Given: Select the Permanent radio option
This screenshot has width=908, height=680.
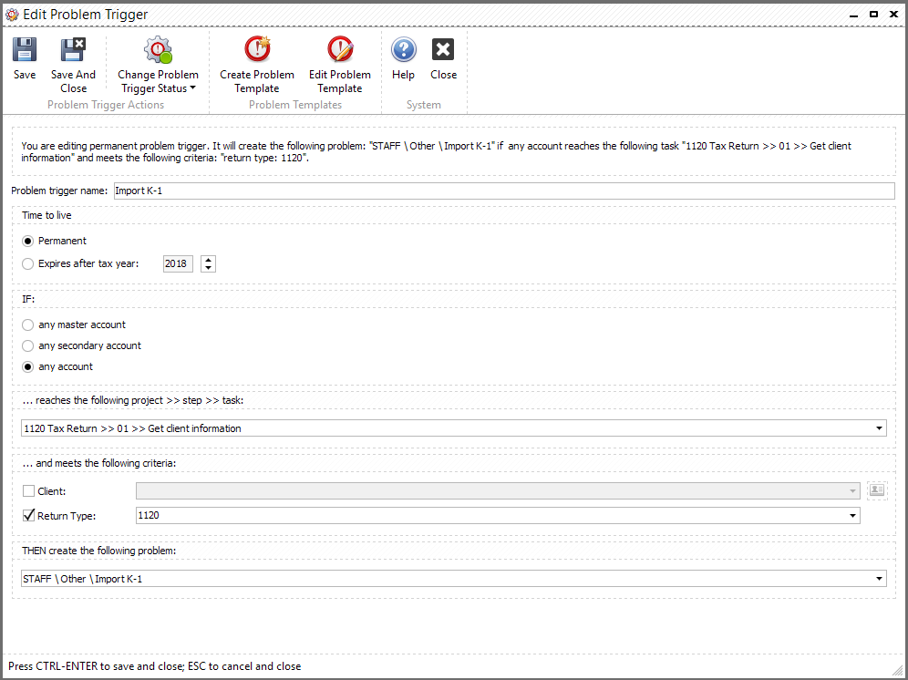Looking at the screenshot, I should pos(27,241).
